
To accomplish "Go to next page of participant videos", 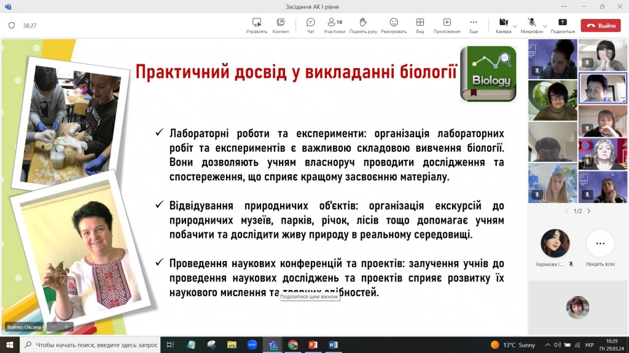I will pyautogui.click(x=589, y=211).
